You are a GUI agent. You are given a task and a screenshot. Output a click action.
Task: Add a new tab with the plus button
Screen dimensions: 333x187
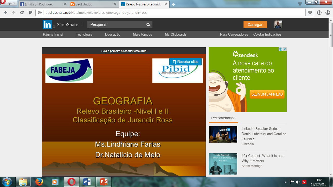click(x=174, y=4)
